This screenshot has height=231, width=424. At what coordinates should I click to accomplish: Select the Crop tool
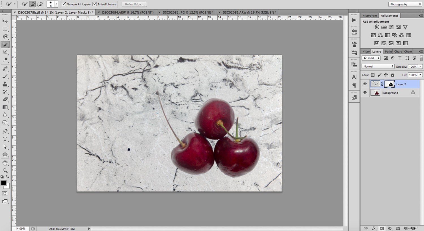(x=5, y=52)
